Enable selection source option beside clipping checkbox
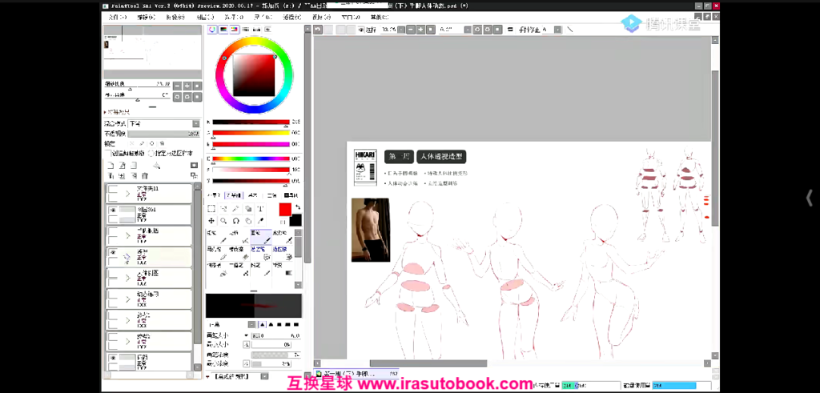The height and width of the screenshot is (393, 820). pyautogui.click(x=151, y=154)
